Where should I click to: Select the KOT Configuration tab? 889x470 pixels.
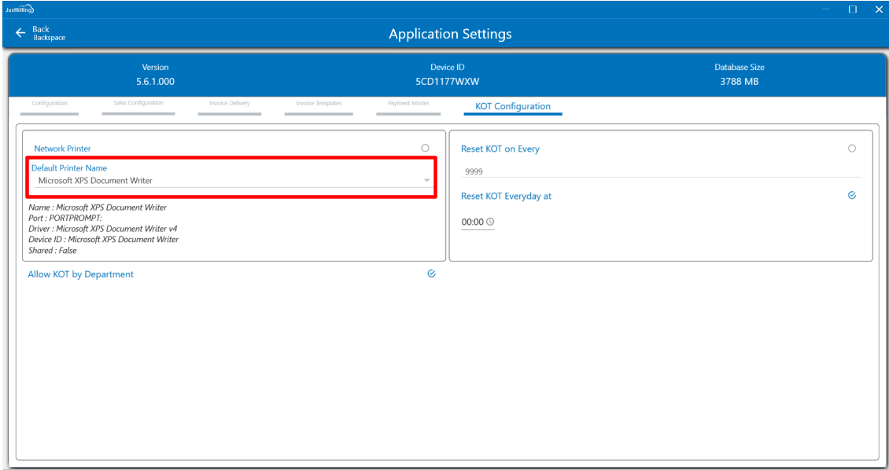[x=512, y=107]
